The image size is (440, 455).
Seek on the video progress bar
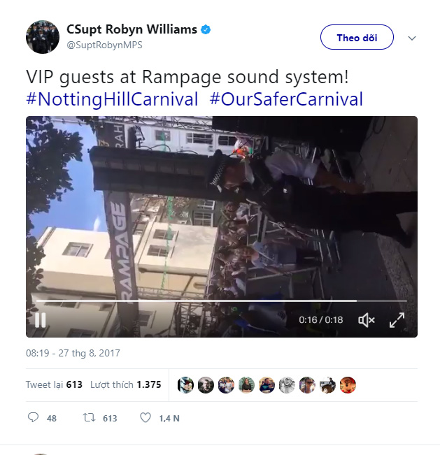[210, 301]
